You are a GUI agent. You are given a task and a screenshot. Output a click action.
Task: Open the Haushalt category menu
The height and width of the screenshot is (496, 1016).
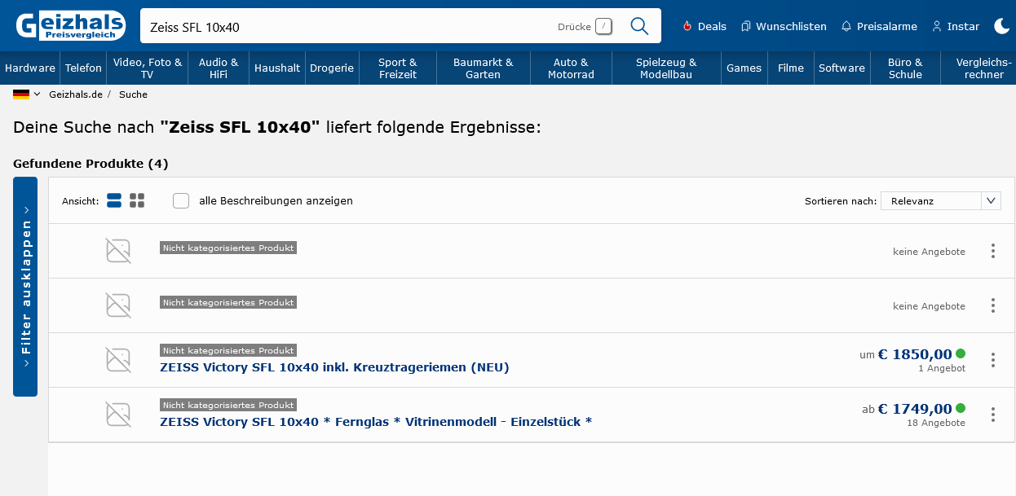point(277,68)
